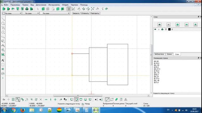This screenshot has width=202, height=113.
Task: Switch to the Библиотека tab
Action: (159, 54)
